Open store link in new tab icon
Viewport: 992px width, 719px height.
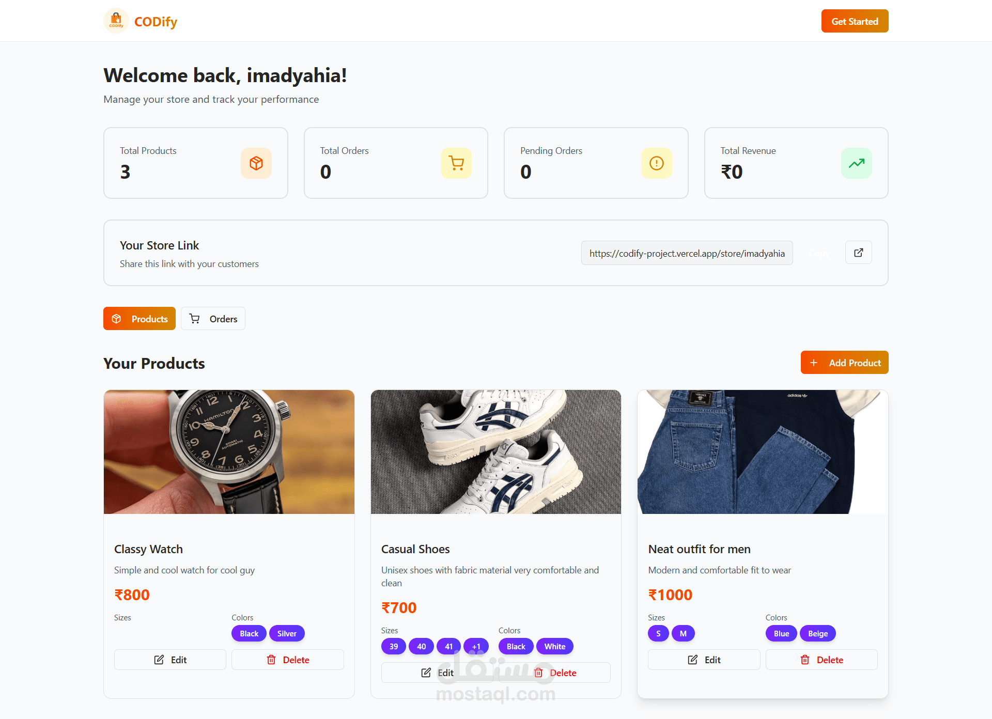[x=858, y=253]
